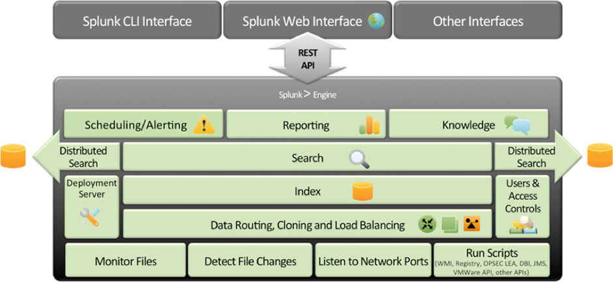The image size is (613, 282).
Task: Click the REST API double arrow
Action: click(x=308, y=58)
